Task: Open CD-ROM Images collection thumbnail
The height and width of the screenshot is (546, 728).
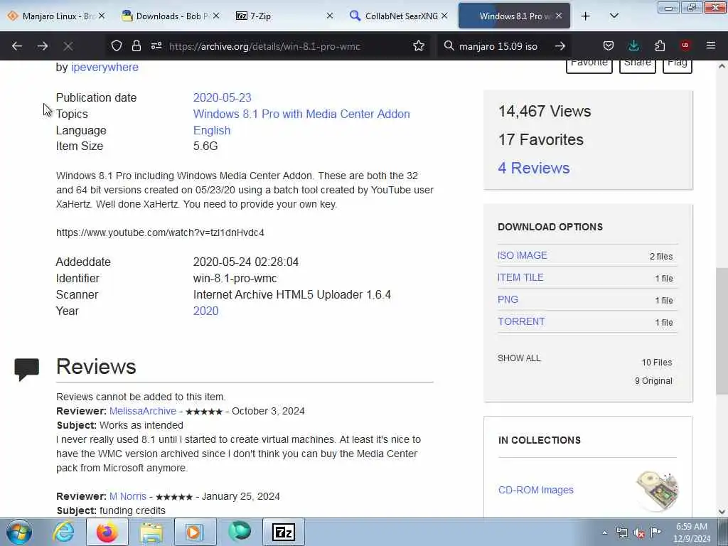Action: (658, 491)
